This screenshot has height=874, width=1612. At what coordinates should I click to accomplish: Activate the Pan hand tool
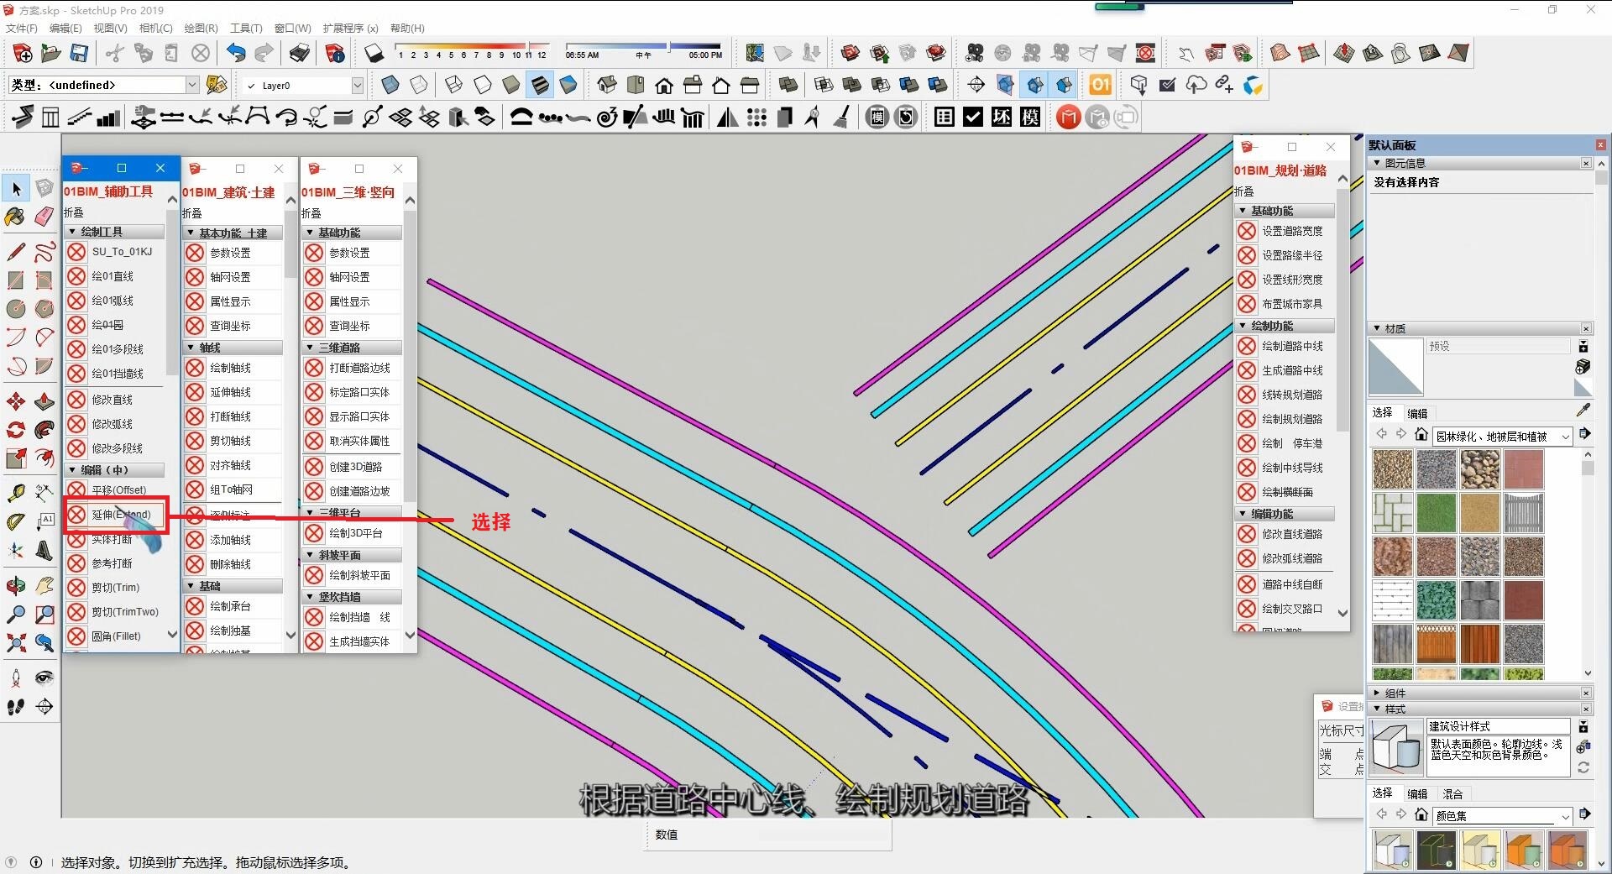[x=44, y=586]
